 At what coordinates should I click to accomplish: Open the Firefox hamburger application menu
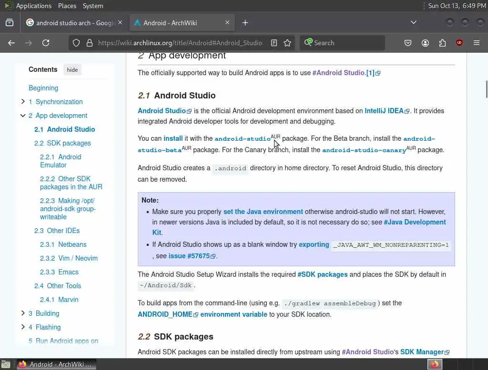pyautogui.click(x=477, y=43)
